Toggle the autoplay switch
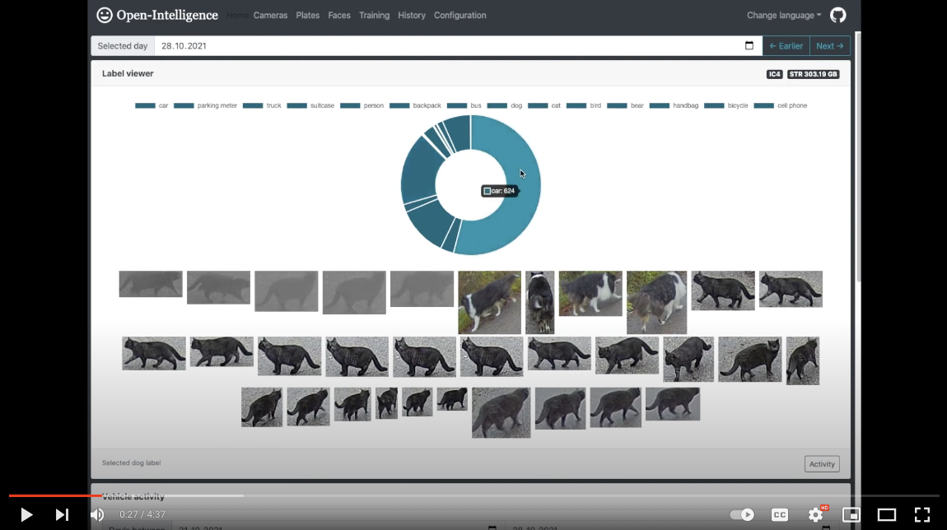The width and height of the screenshot is (947, 530). (x=742, y=514)
